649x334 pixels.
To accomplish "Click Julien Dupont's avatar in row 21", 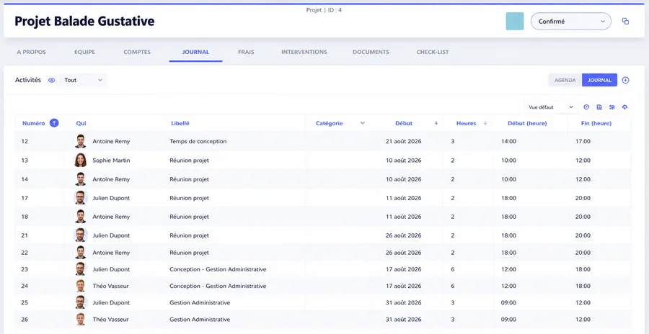I will (x=80, y=235).
